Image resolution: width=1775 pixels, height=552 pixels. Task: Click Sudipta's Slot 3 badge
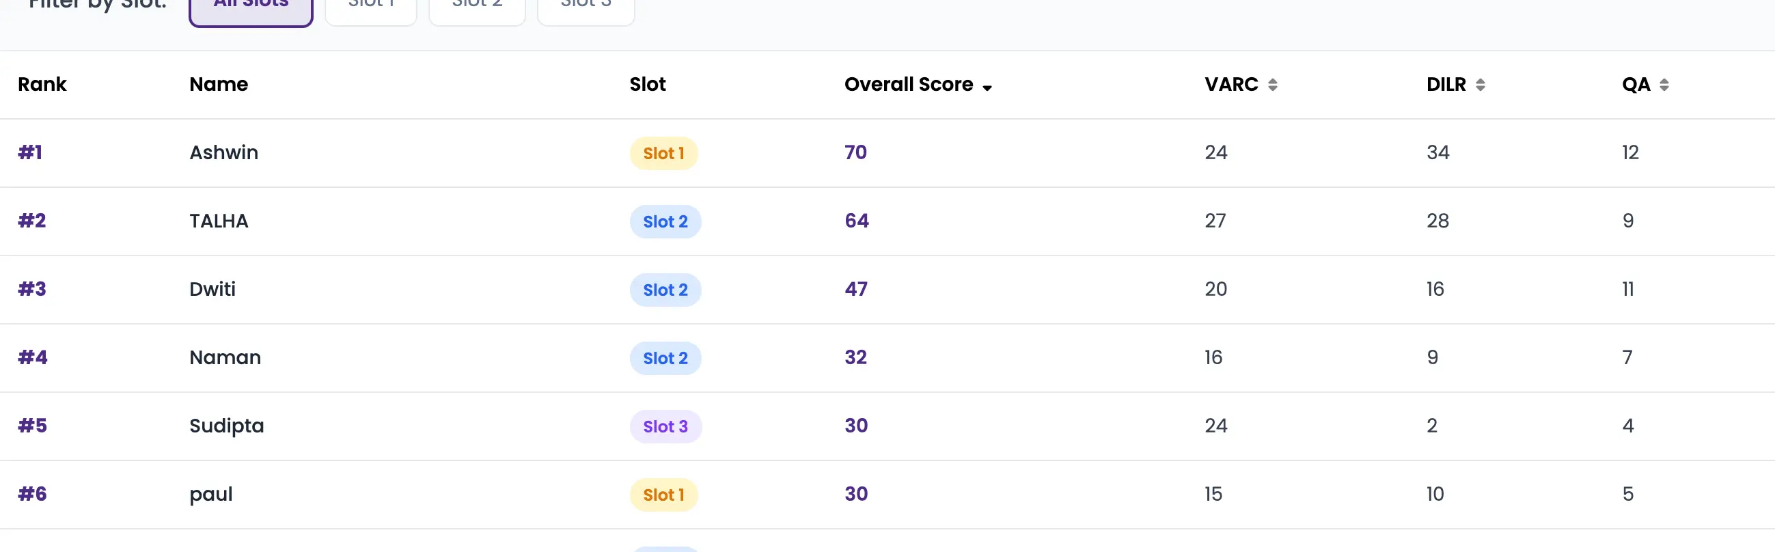(665, 426)
